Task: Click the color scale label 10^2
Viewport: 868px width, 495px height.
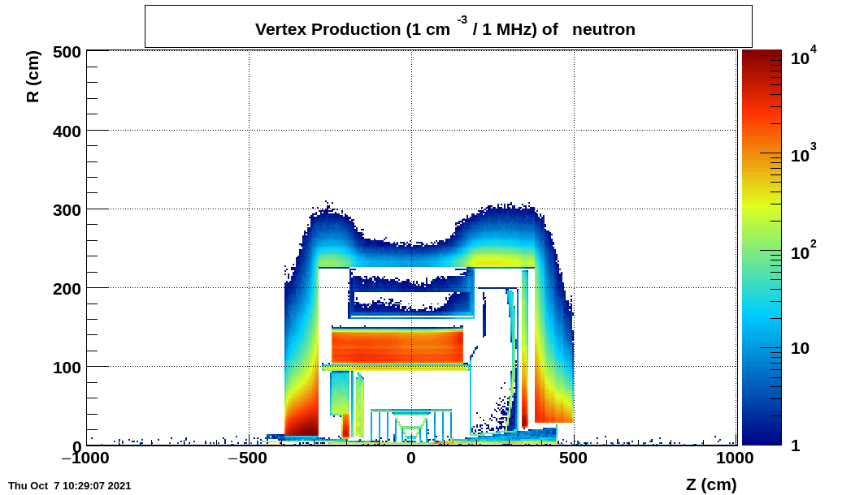Action: tap(804, 251)
